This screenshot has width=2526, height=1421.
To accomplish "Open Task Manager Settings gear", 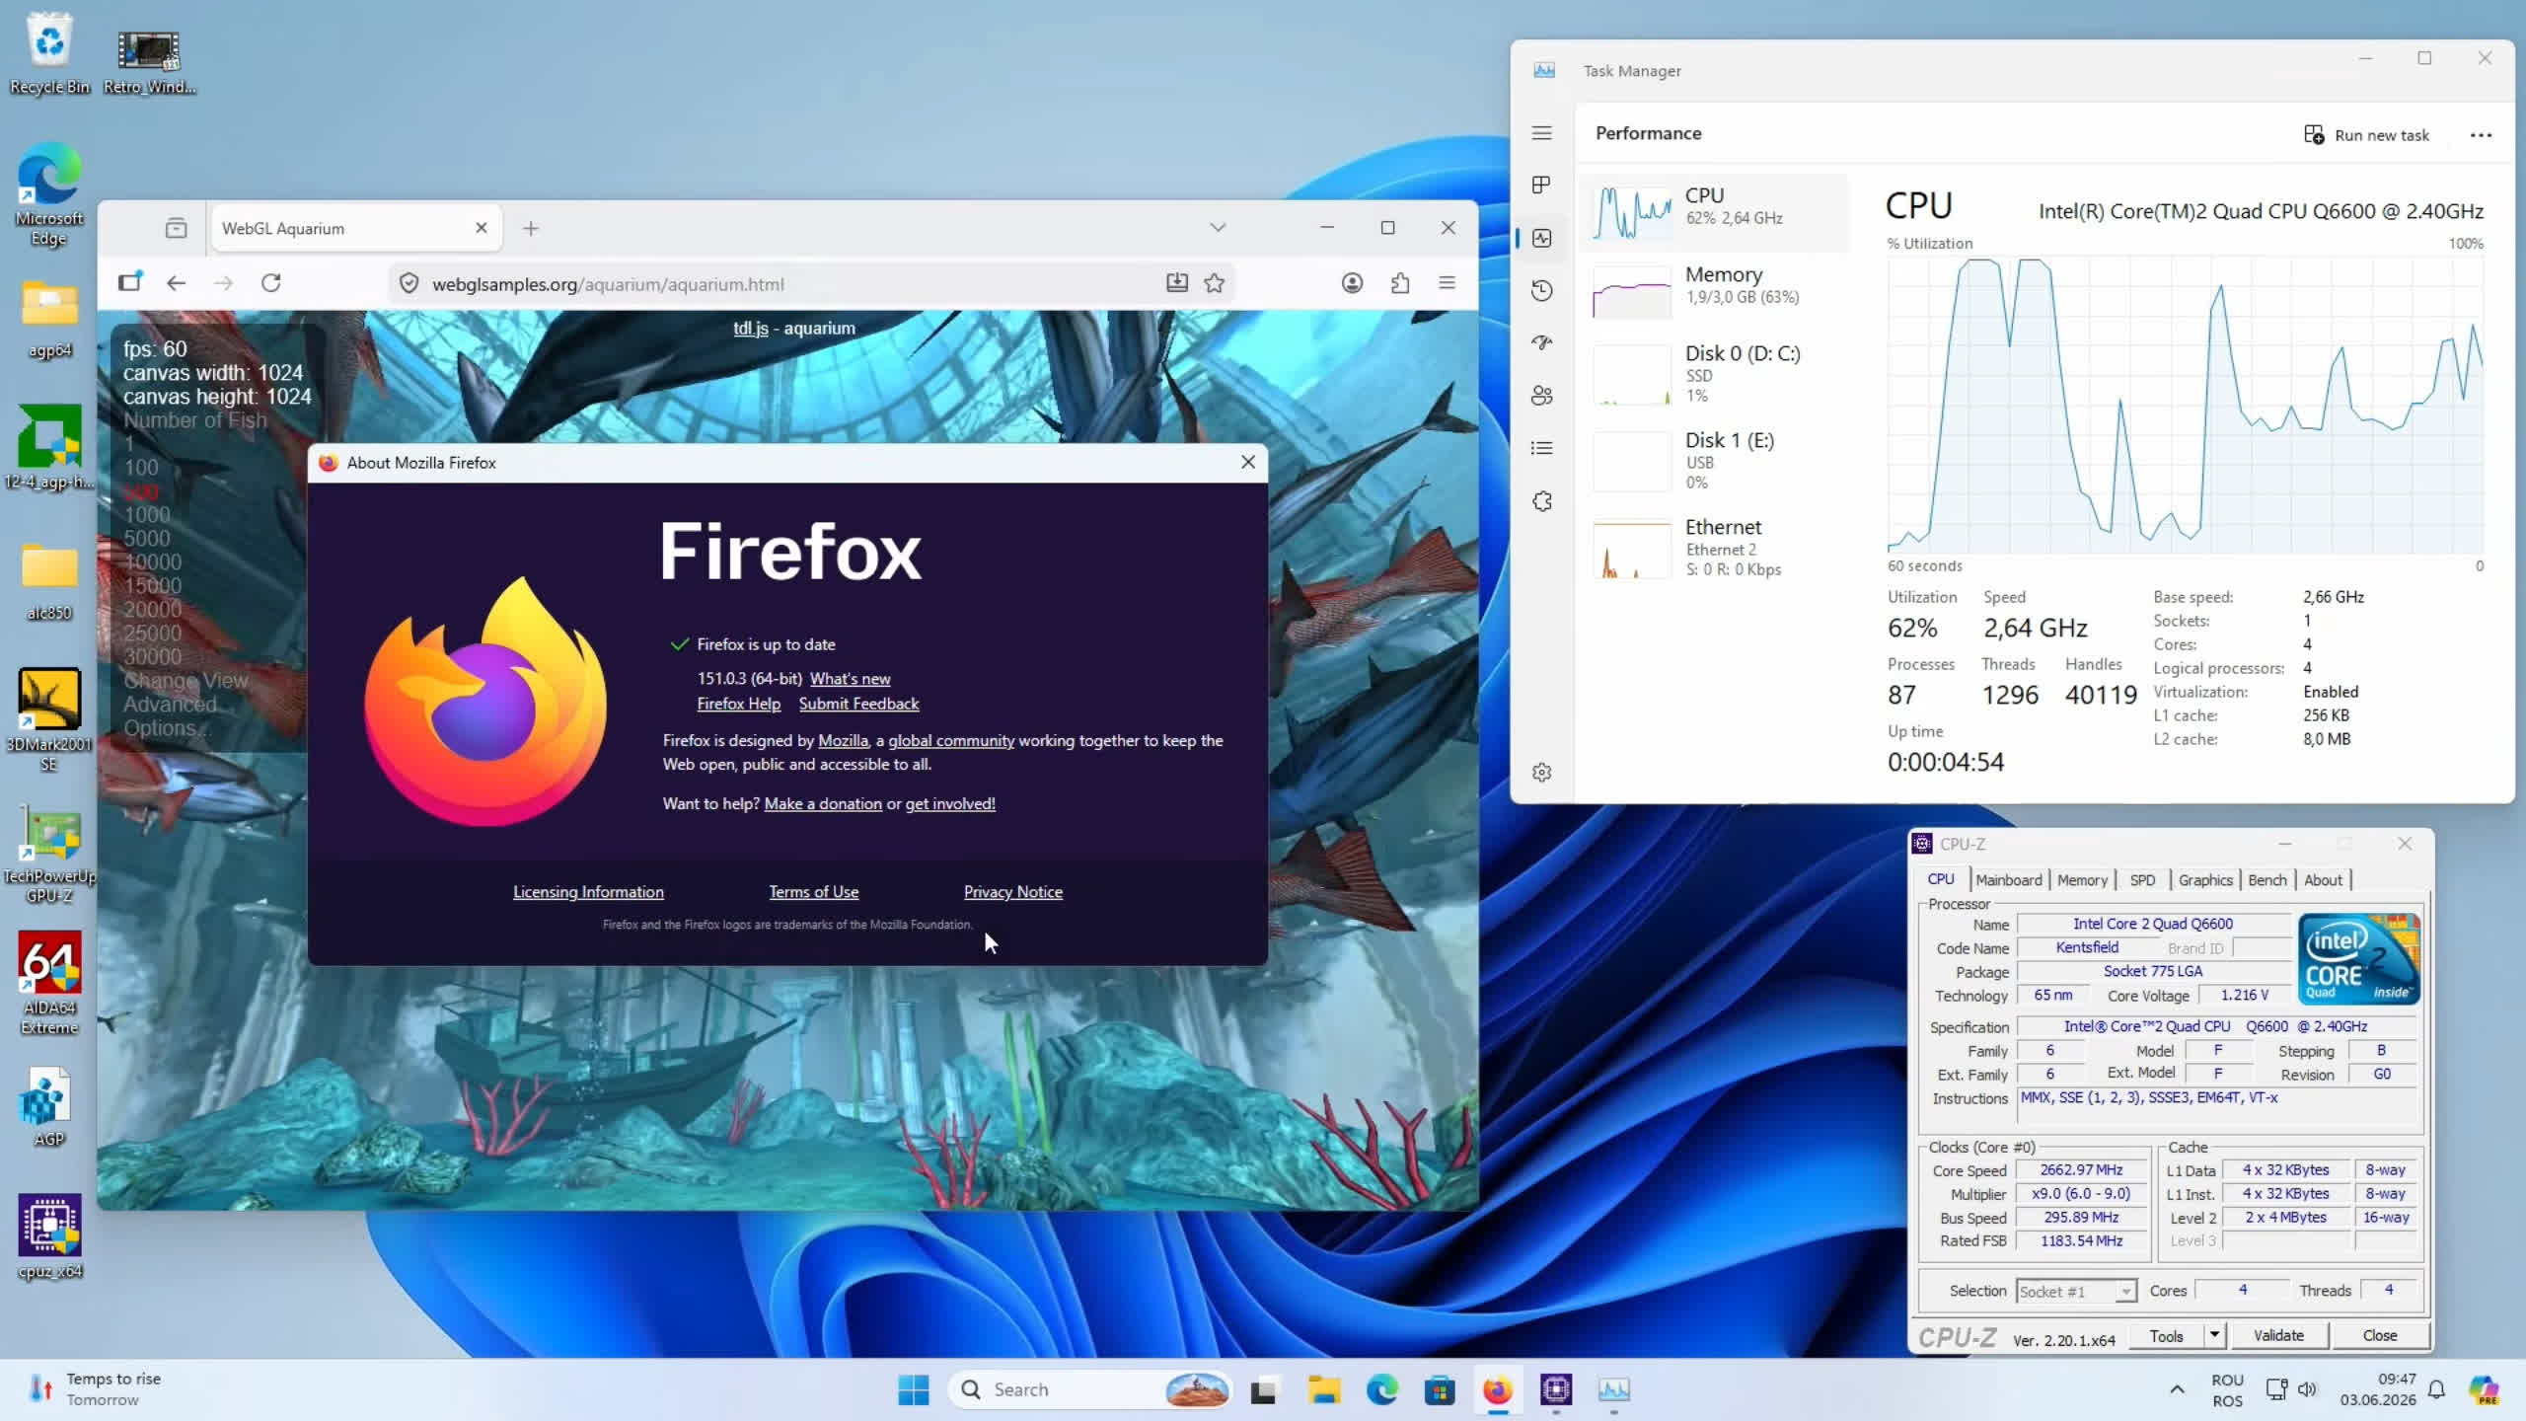I will 1542,773.
